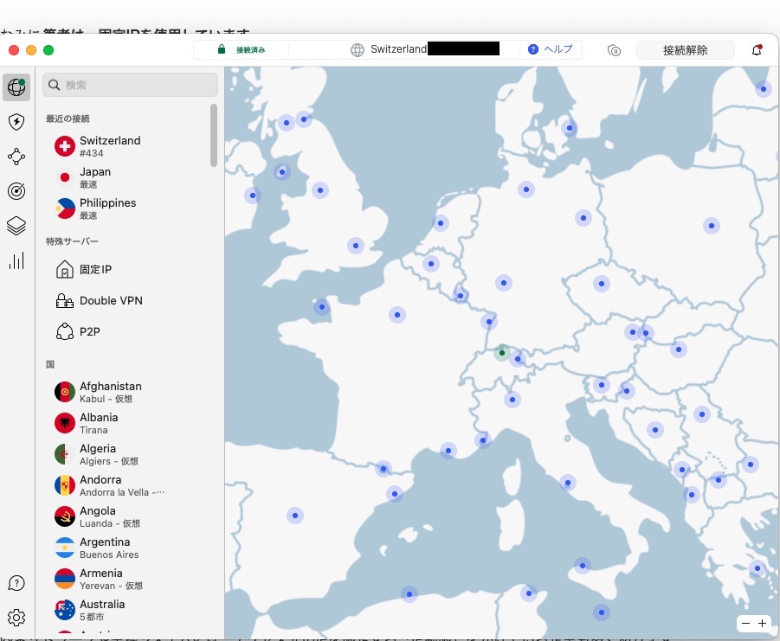This screenshot has width=780, height=641.
Task: Open settings gear in sidebar
Action: tap(16, 617)
